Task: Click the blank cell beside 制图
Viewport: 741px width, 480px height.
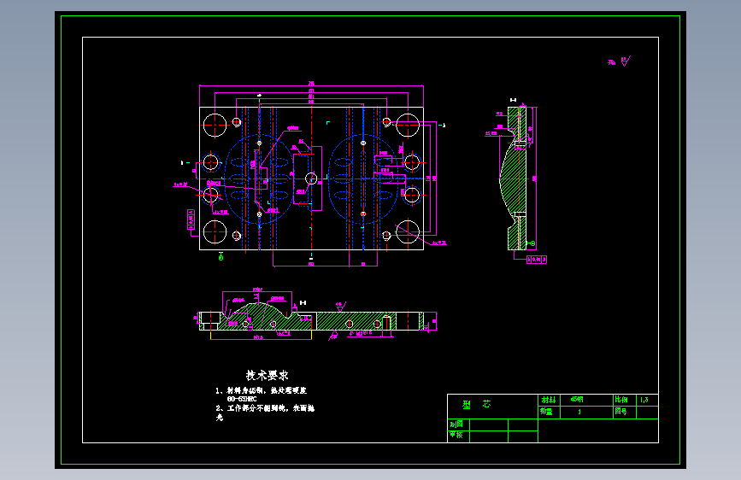Action: point(489,424)
